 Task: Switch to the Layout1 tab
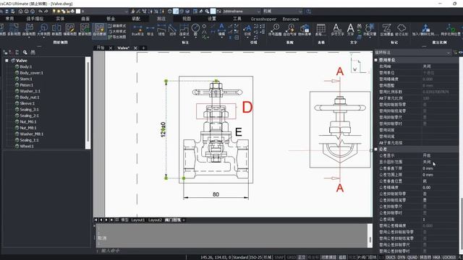(138, 220)
